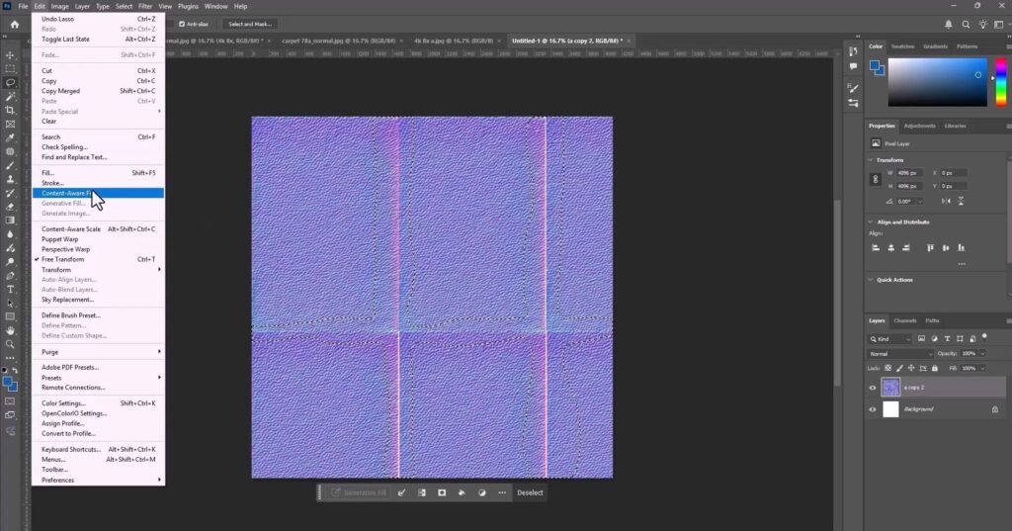1012x531 pixels.
Task: Open the Filter menu
Action: (x=145, y=7)
